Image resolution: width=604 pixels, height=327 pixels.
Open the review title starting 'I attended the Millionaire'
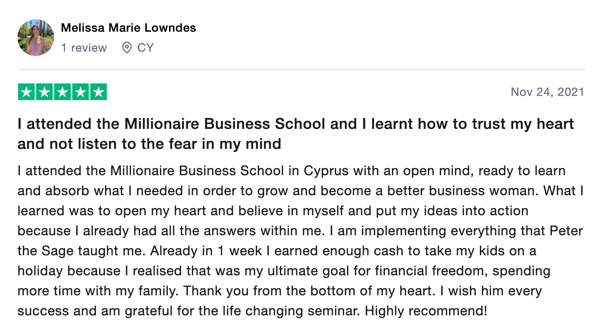coord(296,124)
